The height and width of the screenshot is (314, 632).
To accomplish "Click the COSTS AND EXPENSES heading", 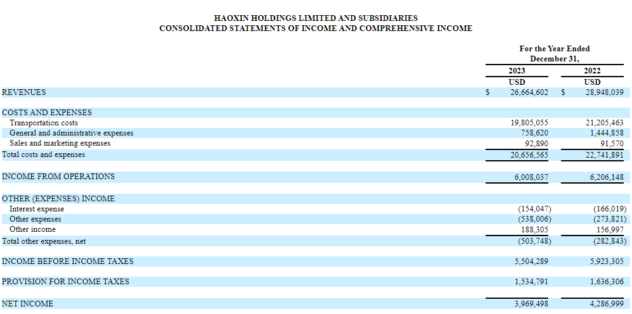I will 47,112.
